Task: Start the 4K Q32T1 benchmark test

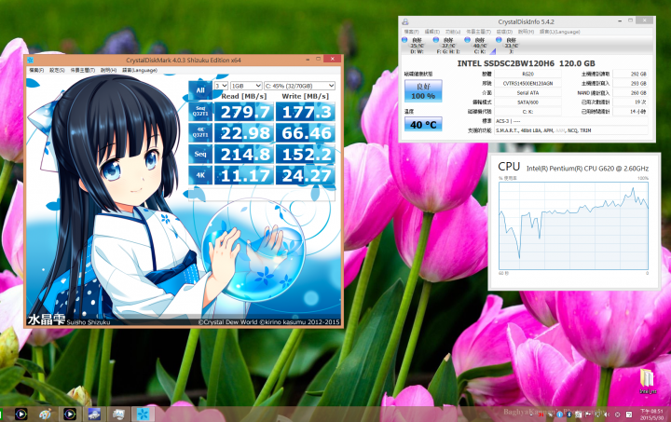Action: [x=200, y=132]
